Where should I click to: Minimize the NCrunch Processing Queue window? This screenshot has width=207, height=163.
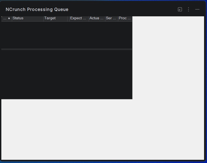(x=197, y=9)
